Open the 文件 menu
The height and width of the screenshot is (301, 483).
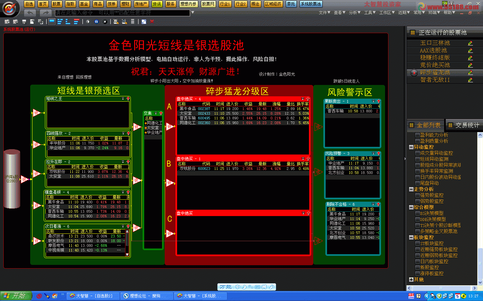pos(324,13)
